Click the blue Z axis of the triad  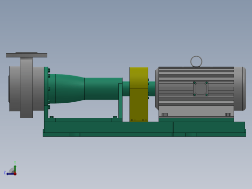tap(10, 174)
